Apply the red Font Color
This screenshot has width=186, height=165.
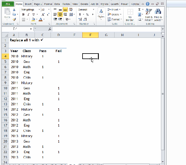(41, 19)
